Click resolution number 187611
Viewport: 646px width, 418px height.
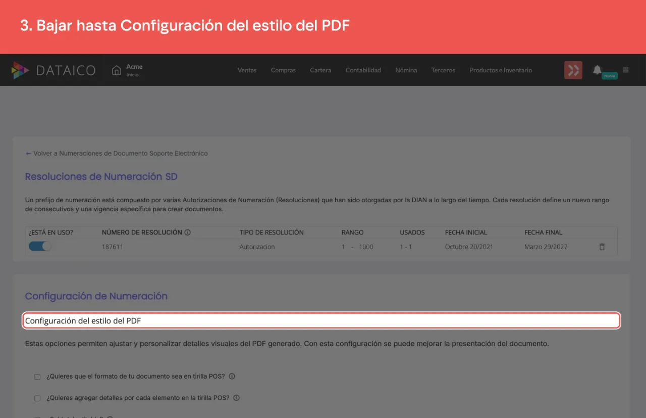tap(113, 247)
